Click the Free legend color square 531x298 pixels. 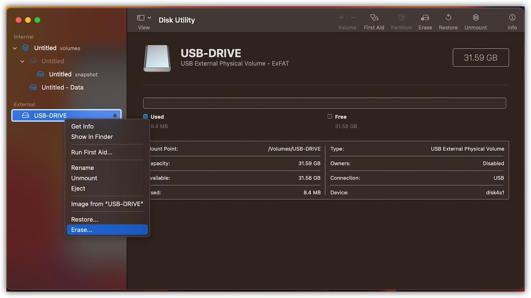click(x=330, y=116)
